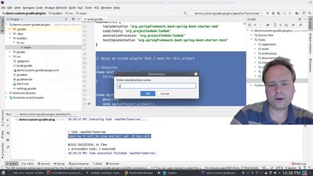This screenshot has height=176, width=313.
Task: Open Gradle panel gear options
Action: [x=300, y=19]
